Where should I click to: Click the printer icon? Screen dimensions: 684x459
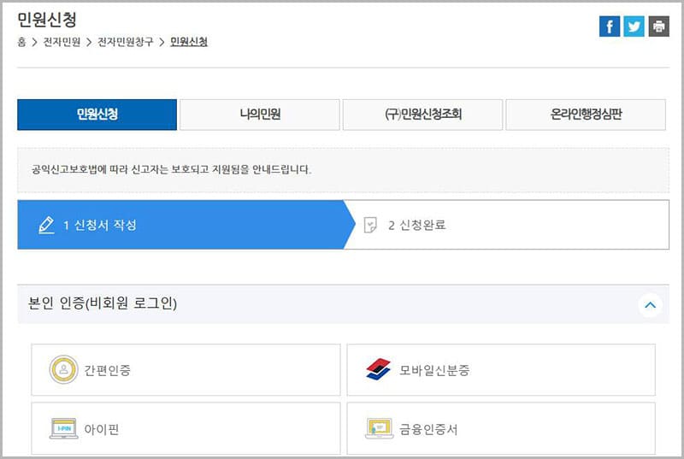pos(658,26)
